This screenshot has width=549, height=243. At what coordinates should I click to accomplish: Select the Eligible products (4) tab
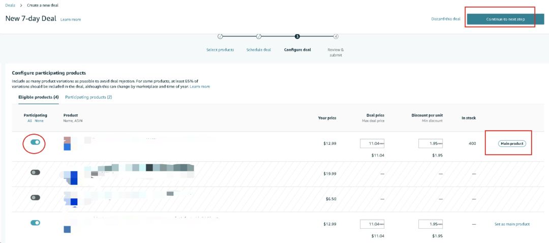(39, 97)
